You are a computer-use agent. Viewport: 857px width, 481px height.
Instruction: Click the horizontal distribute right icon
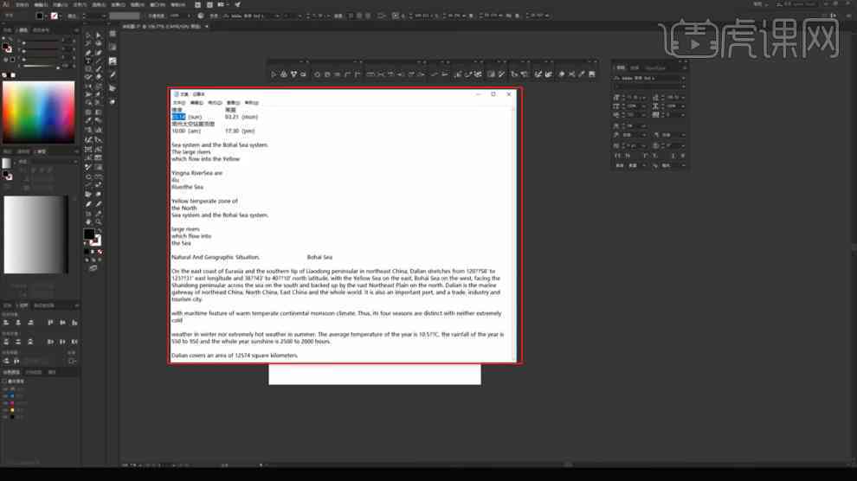74,342
